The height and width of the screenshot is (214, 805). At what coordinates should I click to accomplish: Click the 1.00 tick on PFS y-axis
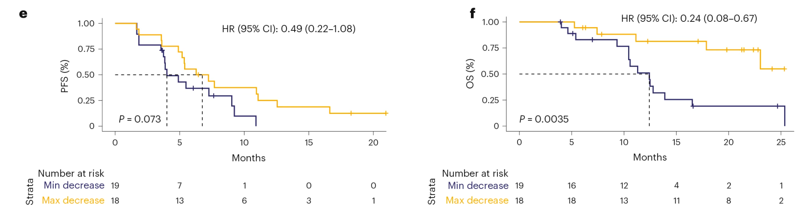[86, 23]
